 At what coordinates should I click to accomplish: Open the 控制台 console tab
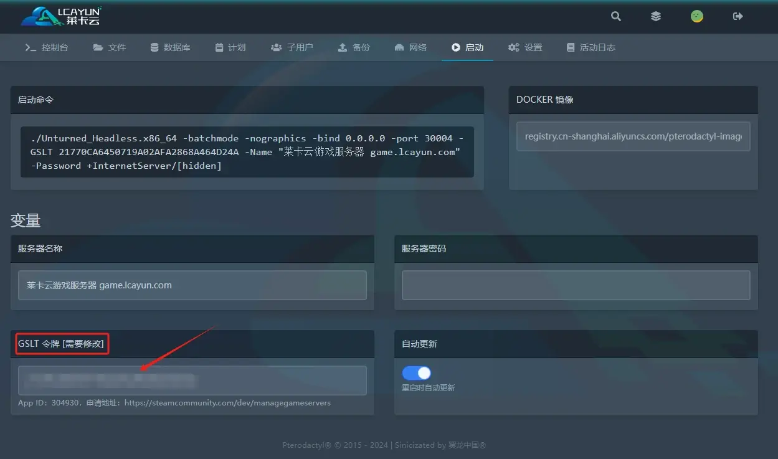(47, 47)
